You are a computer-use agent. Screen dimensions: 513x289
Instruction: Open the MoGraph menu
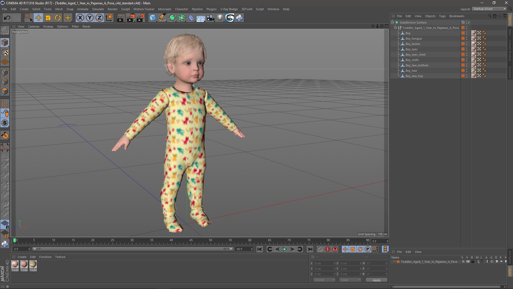165,9
